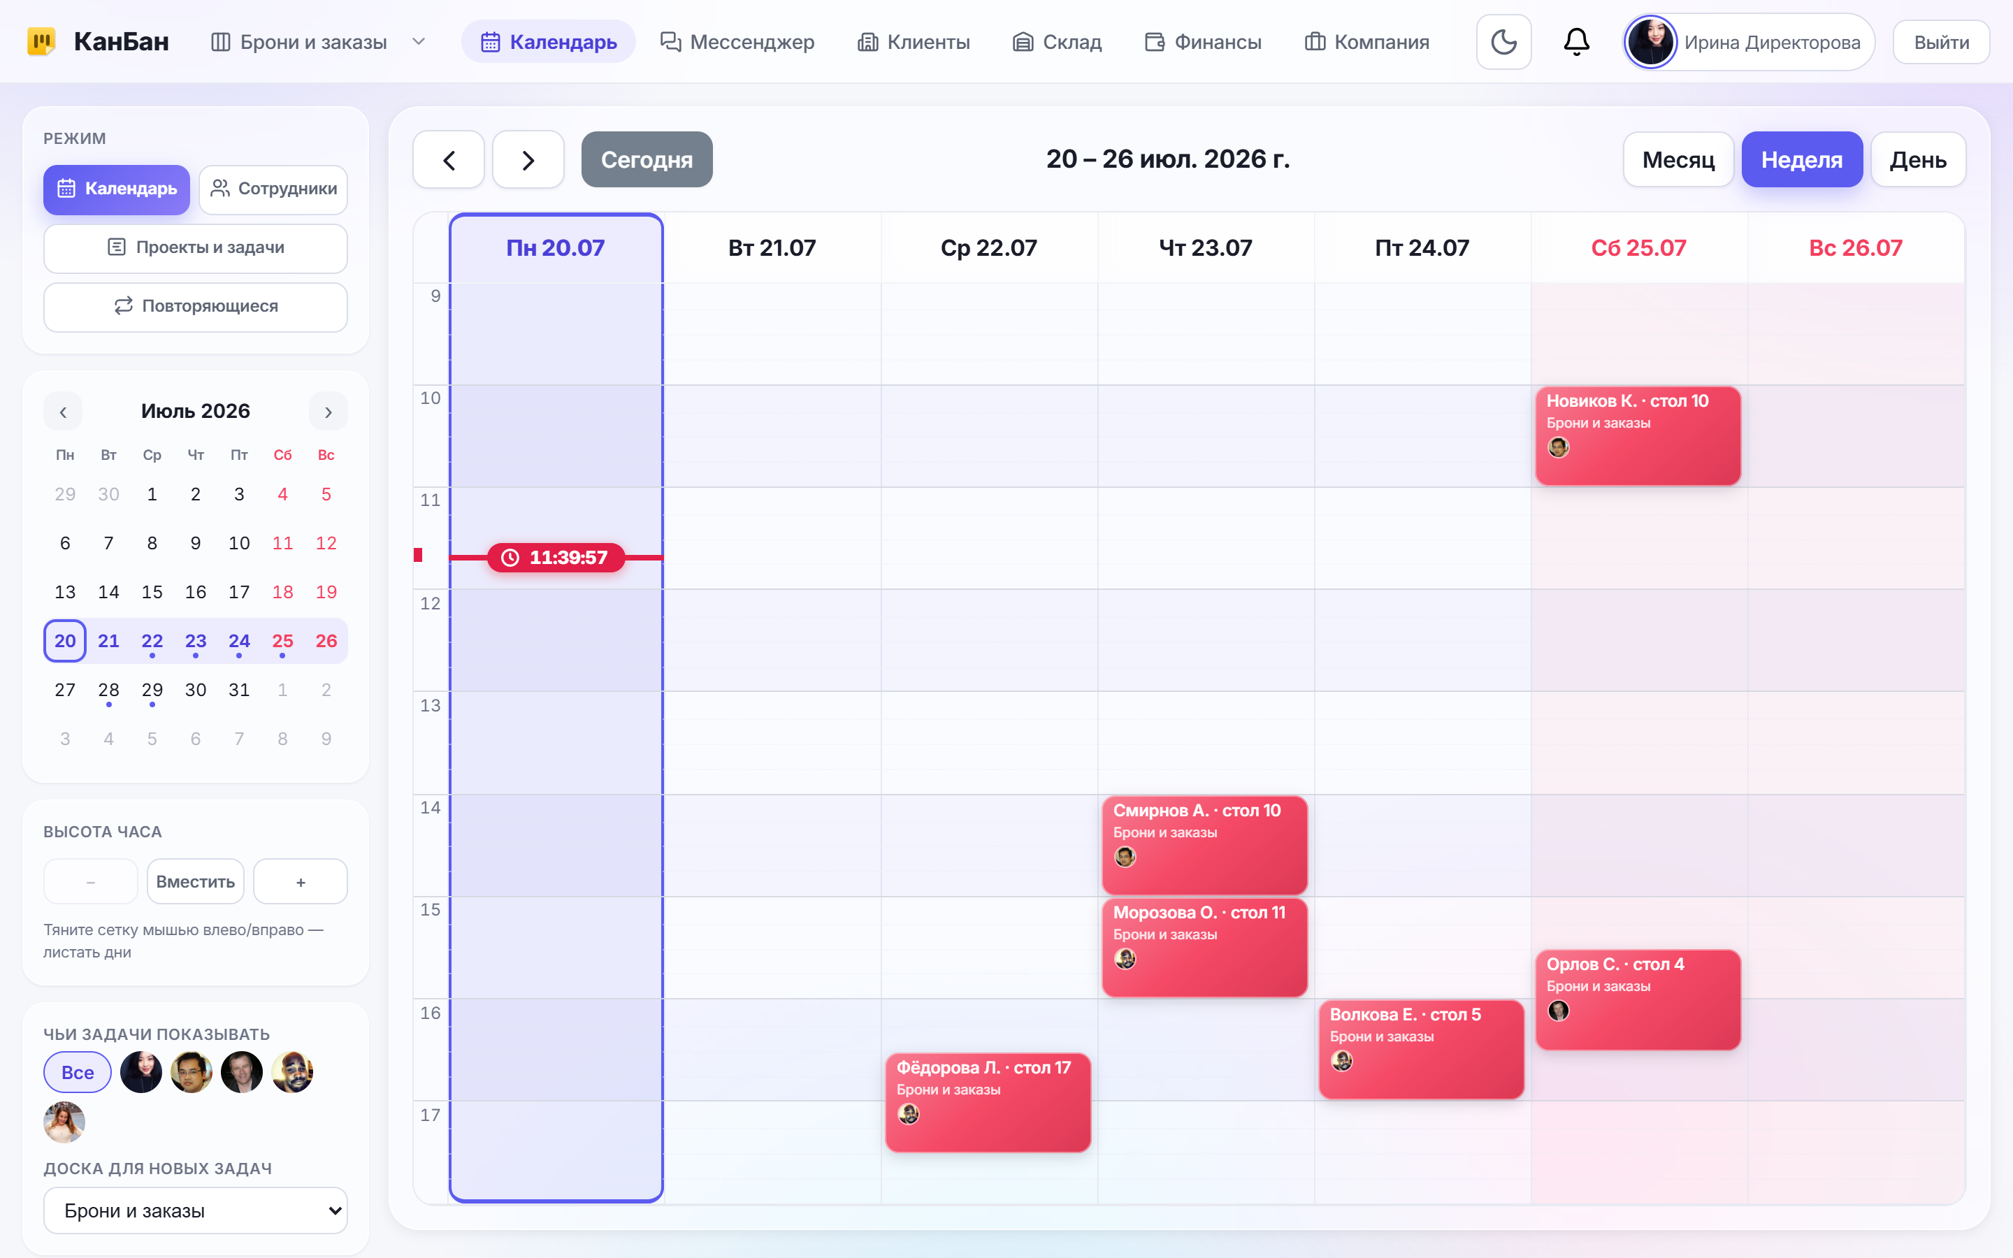Go to previous week with left arrow
The width and height of the screenshot is (2013, 1258).
[448, 160]
